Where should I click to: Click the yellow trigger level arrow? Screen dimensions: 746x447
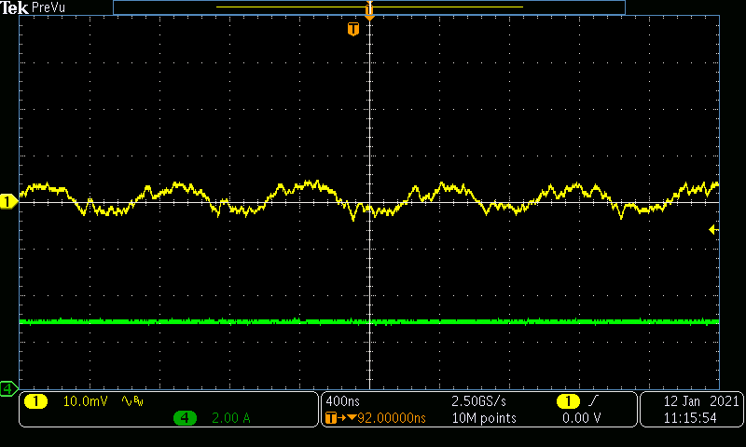(x=713, y=229)
